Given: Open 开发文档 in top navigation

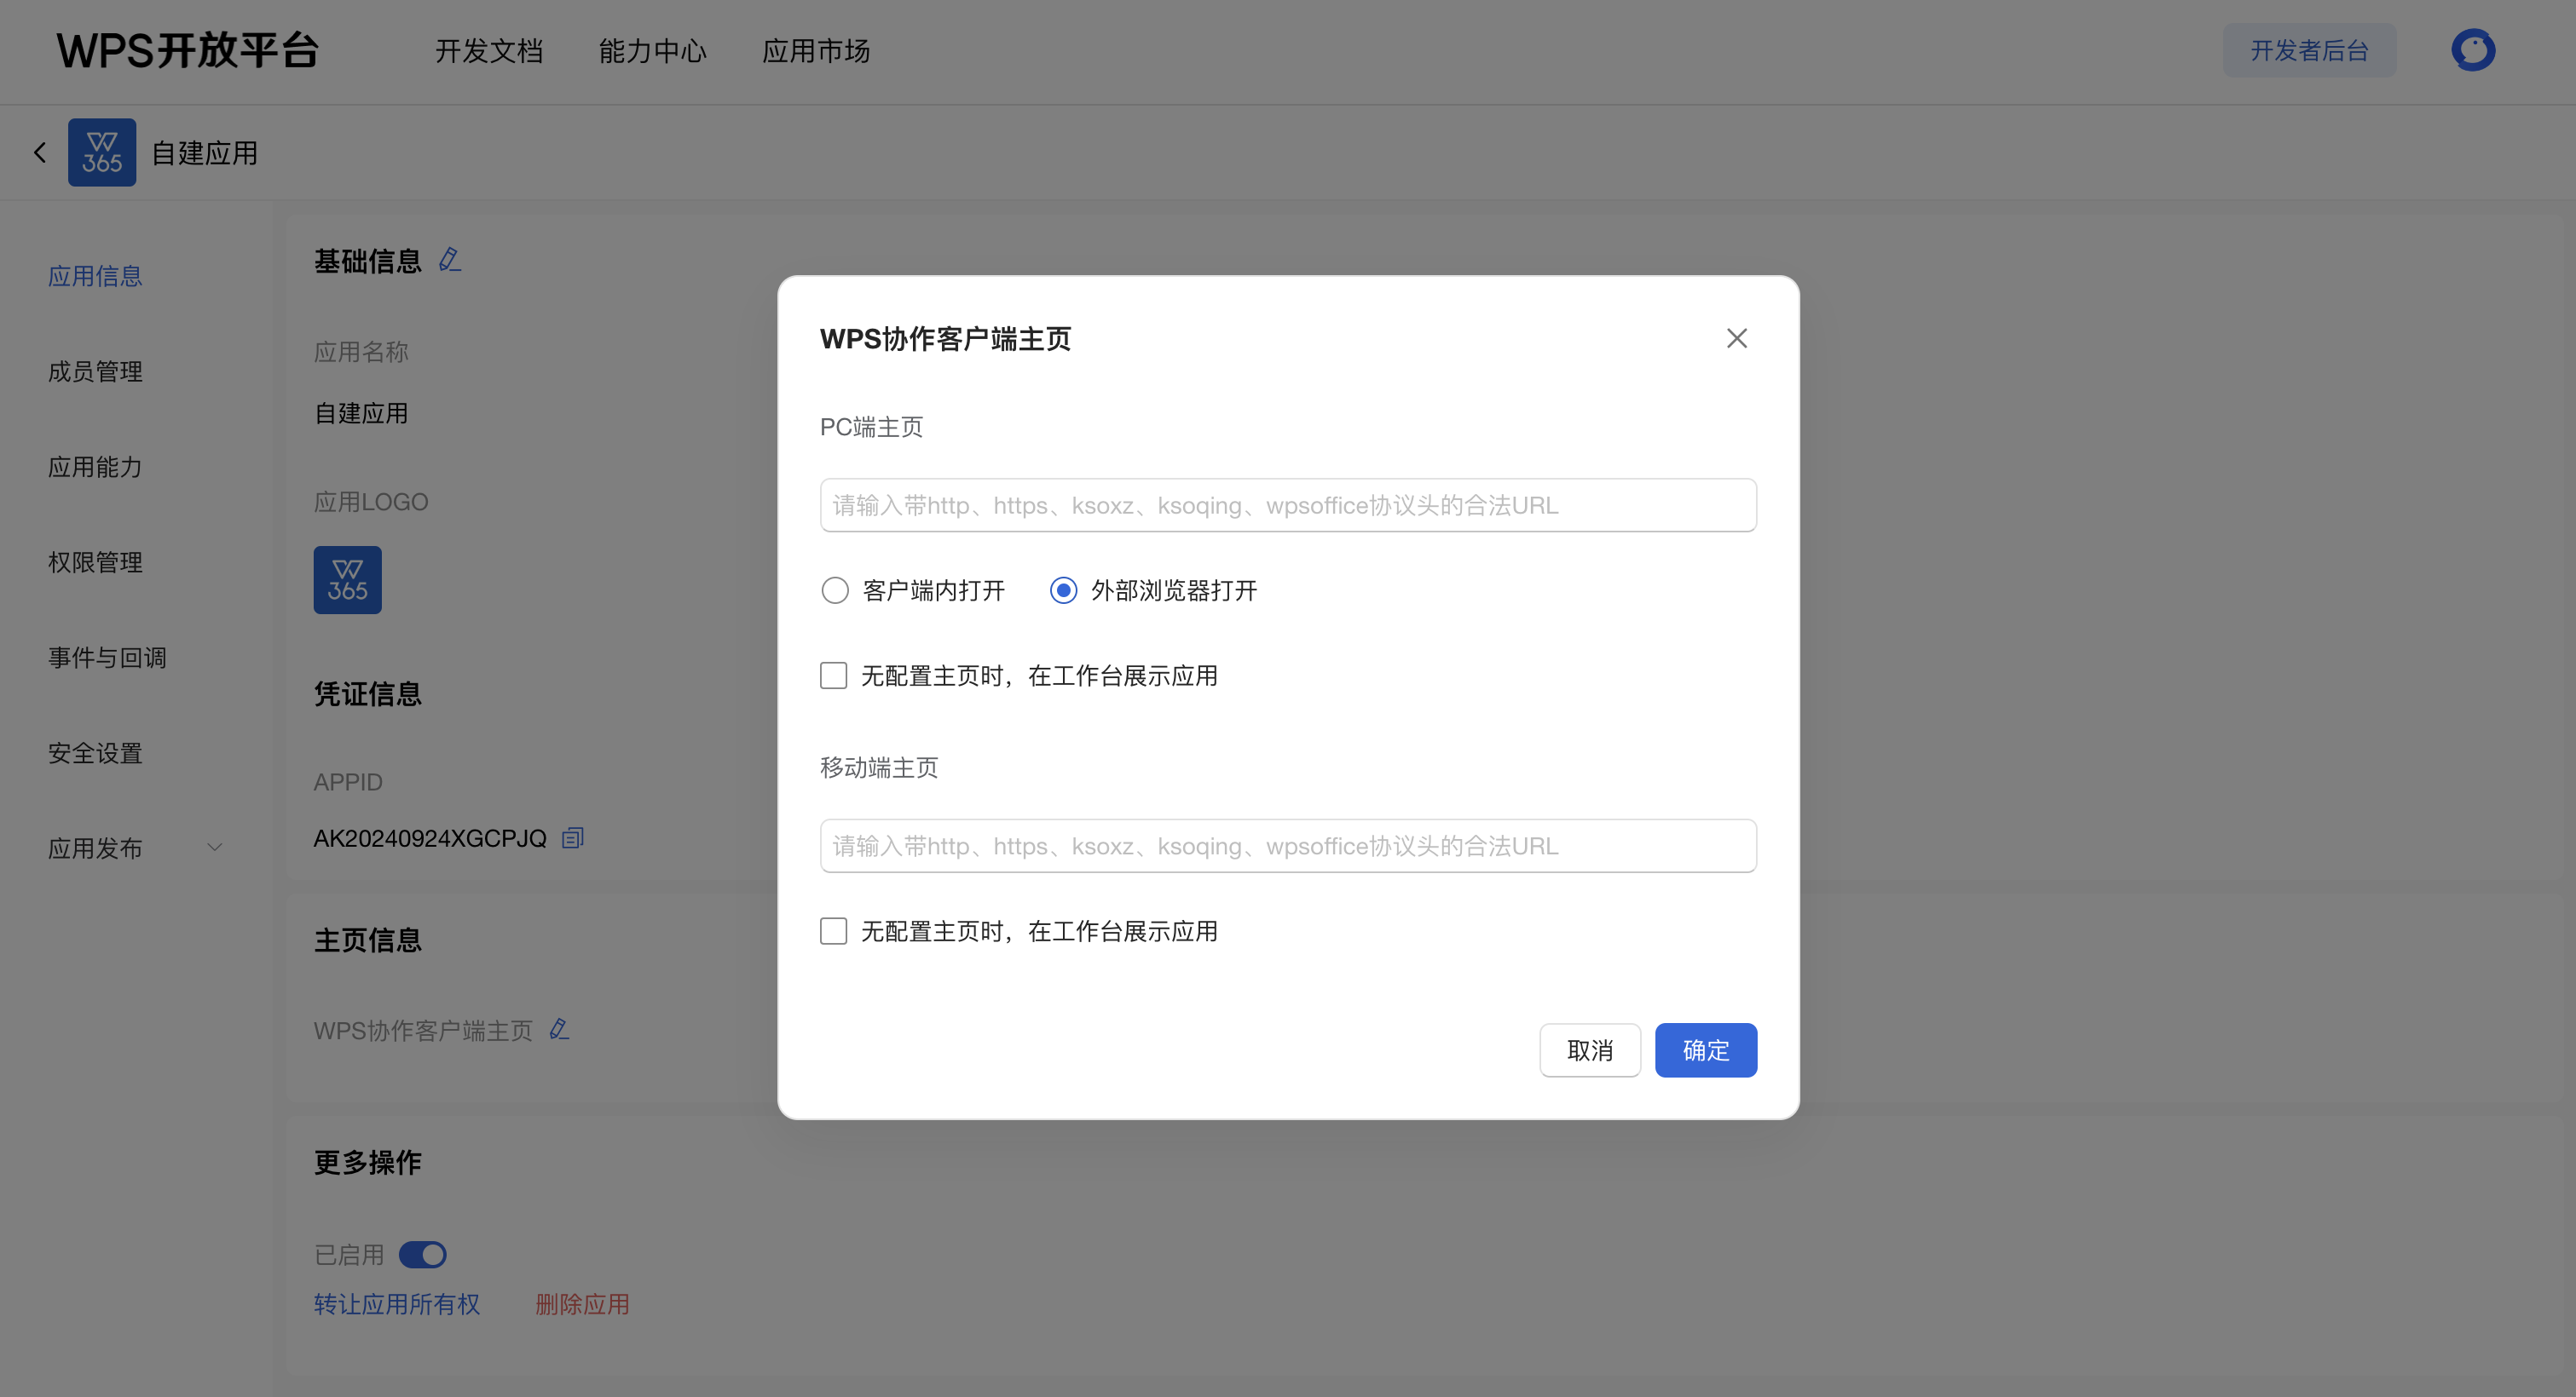Looking at the screenshot, I should coord(489,51).
